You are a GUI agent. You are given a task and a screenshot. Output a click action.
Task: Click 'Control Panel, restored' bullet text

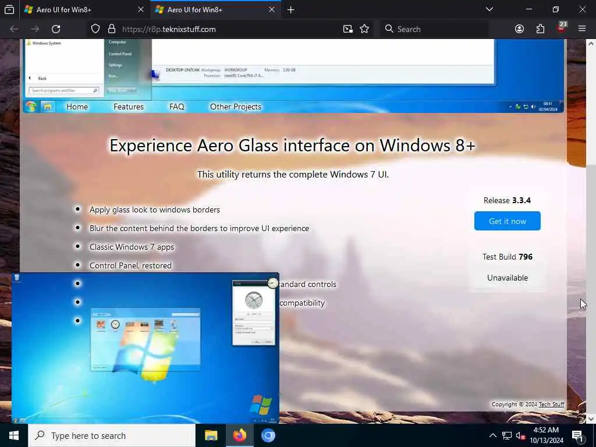pyautogui.click(x=130, y=265)
